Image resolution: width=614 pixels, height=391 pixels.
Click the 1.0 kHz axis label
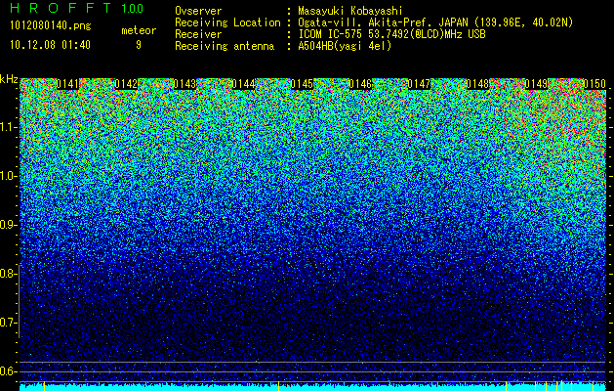pos(7,176)
